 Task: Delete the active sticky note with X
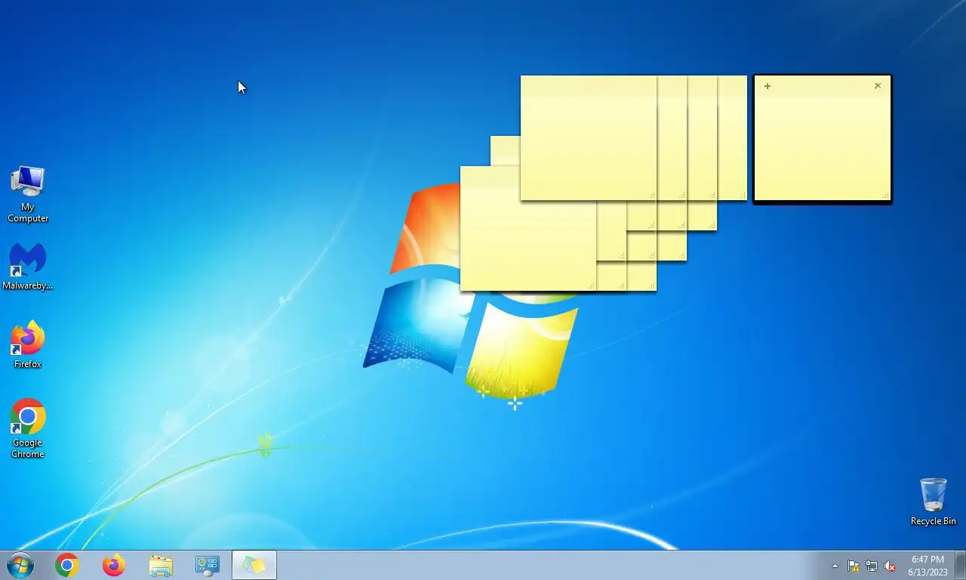coord(878,86)
